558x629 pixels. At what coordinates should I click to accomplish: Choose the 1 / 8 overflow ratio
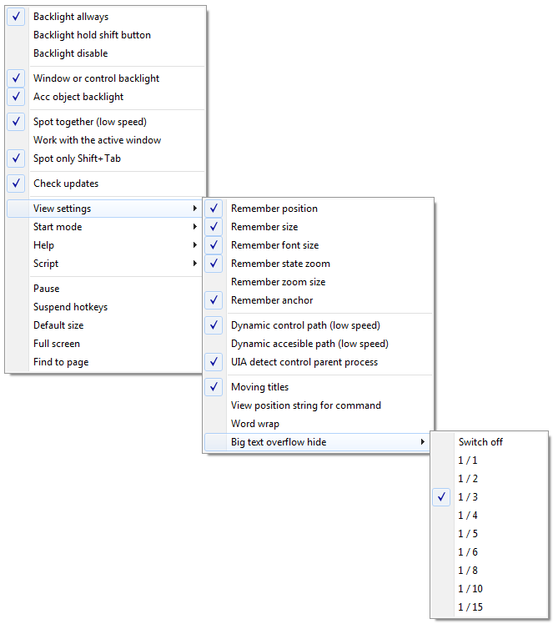click(x=490, y=571)
